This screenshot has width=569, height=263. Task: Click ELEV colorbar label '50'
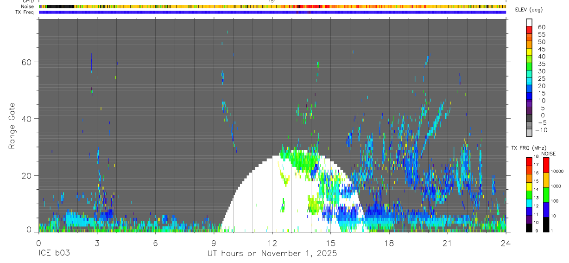pyautogui.click(x=541, y=42)
